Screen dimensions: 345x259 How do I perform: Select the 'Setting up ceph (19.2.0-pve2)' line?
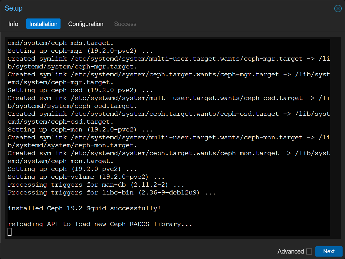[72, 169]
